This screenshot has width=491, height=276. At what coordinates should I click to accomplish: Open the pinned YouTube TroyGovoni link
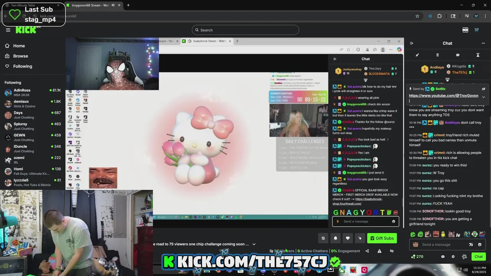[443, 96]
